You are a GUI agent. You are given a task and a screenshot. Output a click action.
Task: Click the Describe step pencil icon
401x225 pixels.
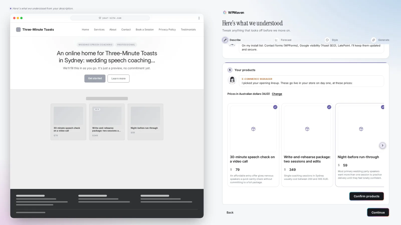click(225, 40)
